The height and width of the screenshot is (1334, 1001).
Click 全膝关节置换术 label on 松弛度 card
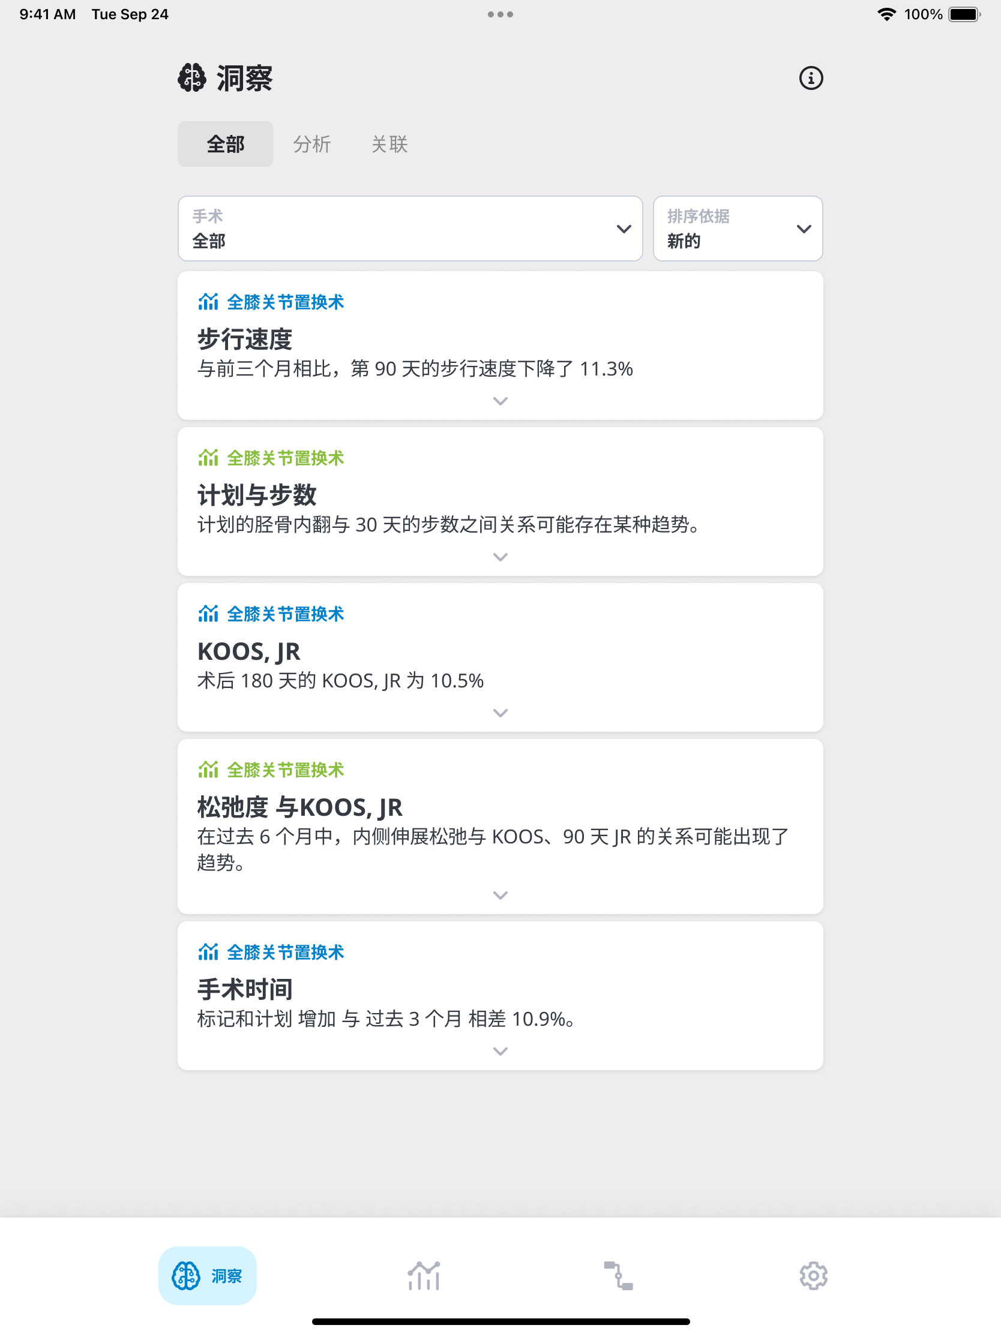point(286,770)
